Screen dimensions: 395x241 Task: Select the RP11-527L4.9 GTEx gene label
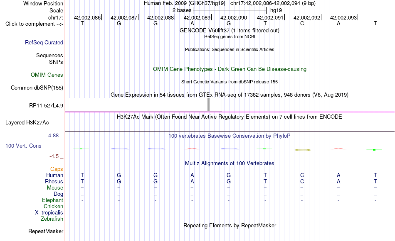(x=46, y=105)
